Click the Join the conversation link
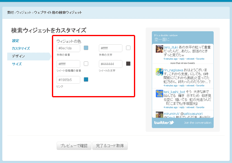This screenshot has width=232, height=163. point(198,123)
